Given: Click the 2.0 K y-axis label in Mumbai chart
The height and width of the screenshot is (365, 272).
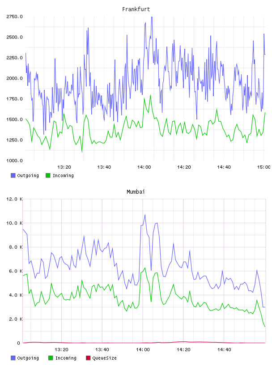Looking at the screenshot, I should click(16, 319).
